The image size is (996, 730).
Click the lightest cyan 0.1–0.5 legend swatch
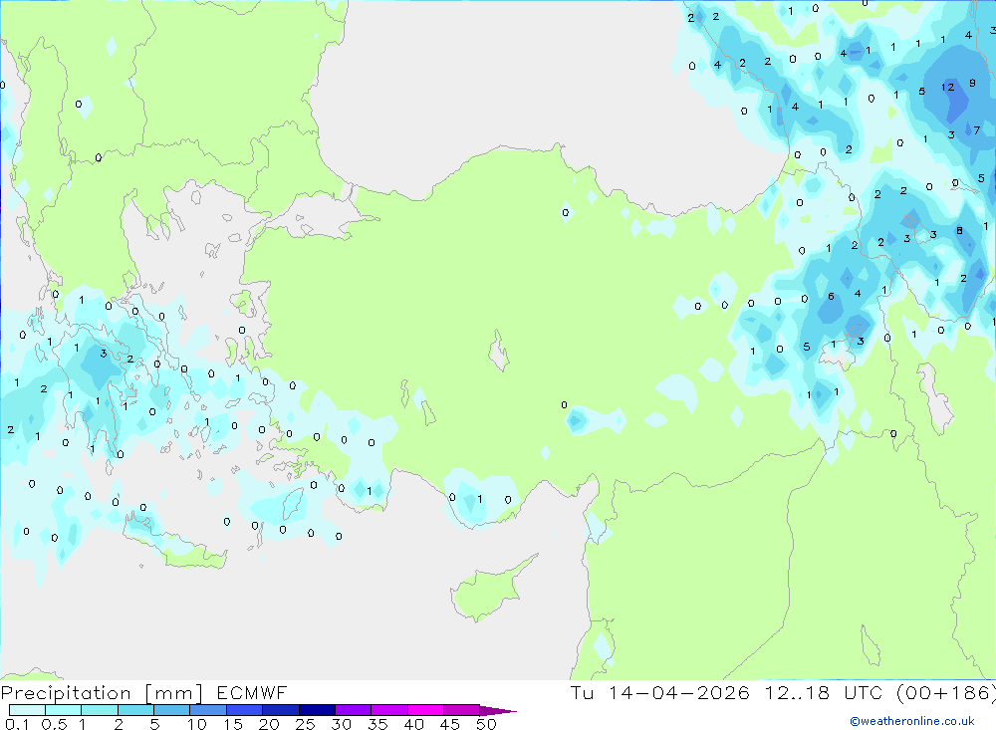pos(27,710)
